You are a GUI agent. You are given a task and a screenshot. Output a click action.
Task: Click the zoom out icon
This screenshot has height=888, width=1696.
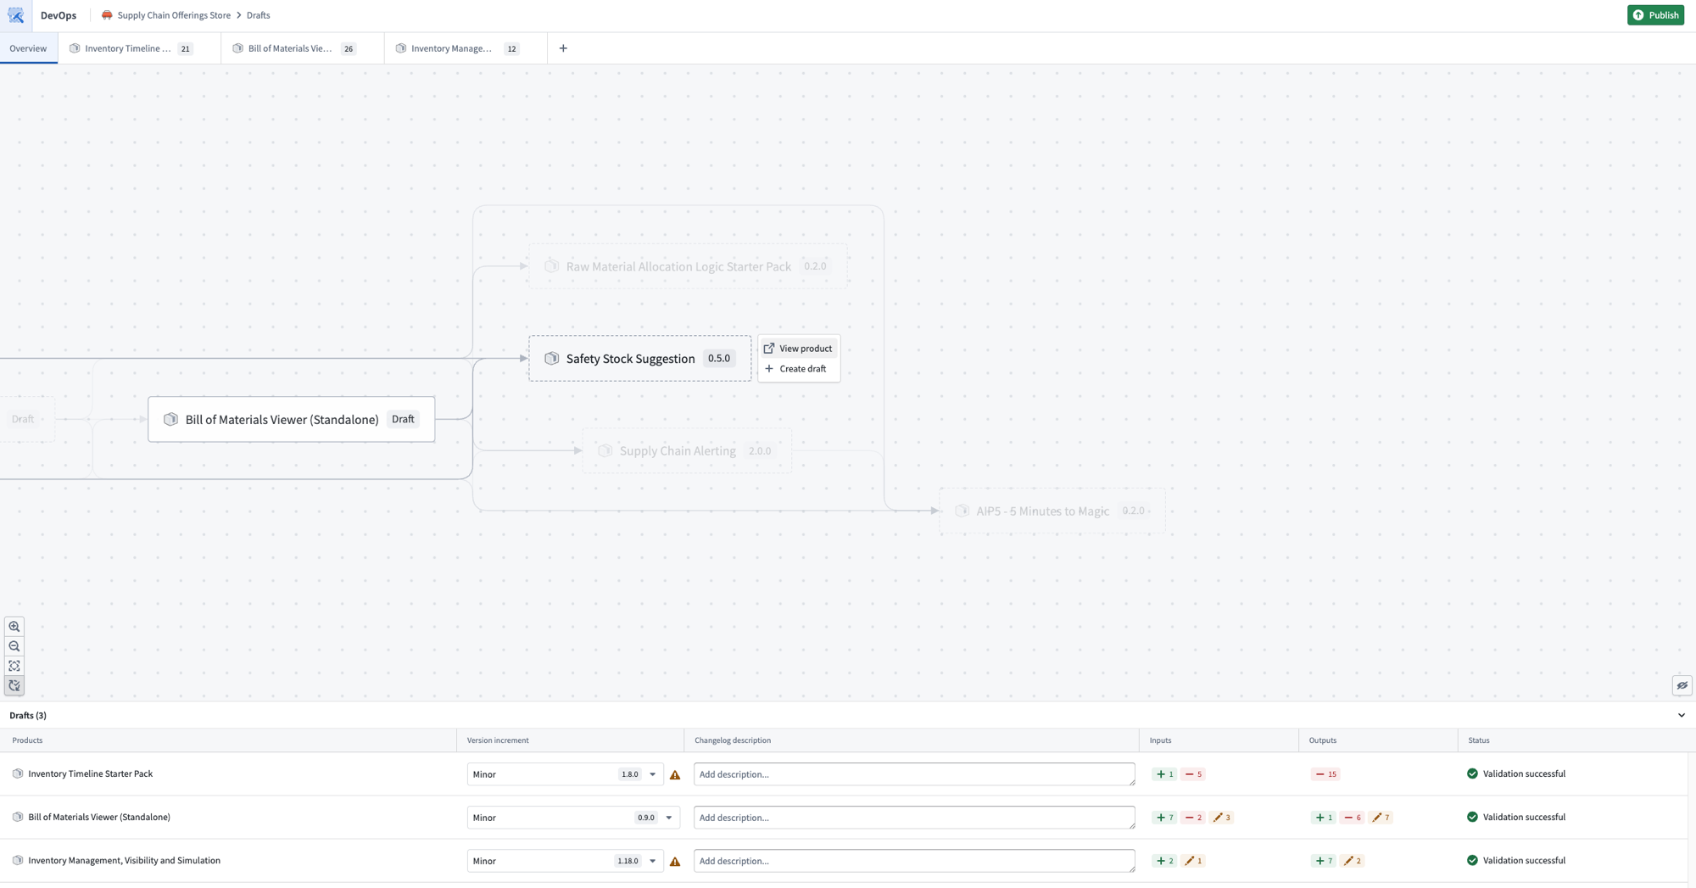click(x=14, y=646)
